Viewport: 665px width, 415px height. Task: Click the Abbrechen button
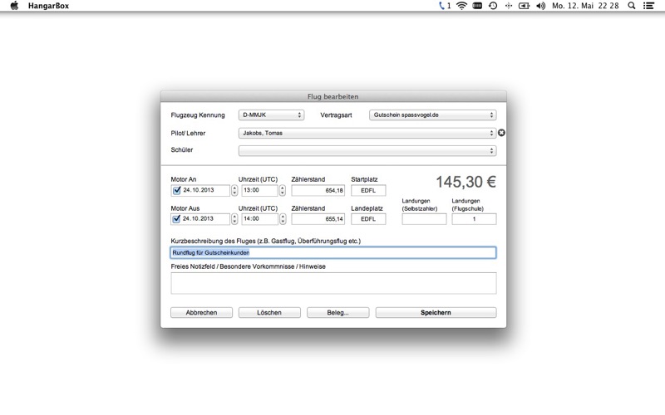click(201, 313)
